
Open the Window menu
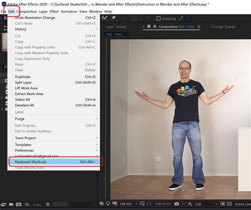pyautogui.click(x=96, y=12)
